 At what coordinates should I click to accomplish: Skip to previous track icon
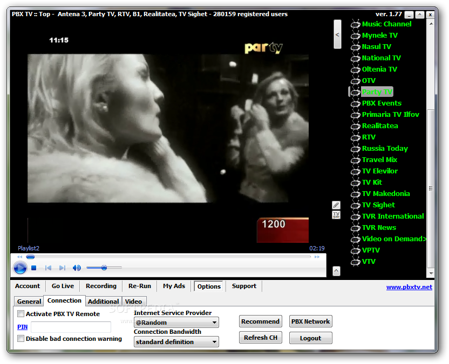[x=48, y=268]
